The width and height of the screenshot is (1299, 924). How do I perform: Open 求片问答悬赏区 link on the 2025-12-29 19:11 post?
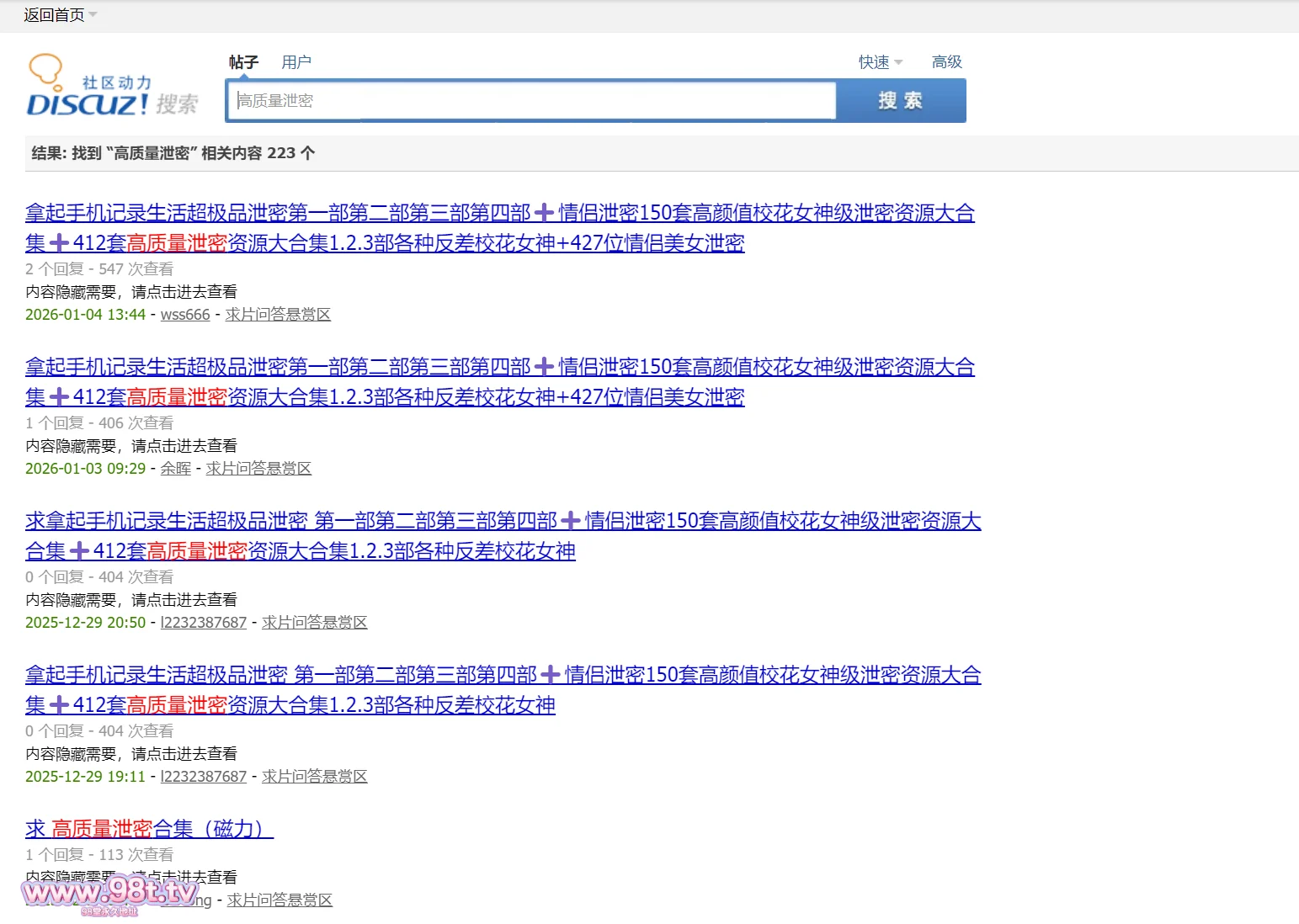[315, 777]
